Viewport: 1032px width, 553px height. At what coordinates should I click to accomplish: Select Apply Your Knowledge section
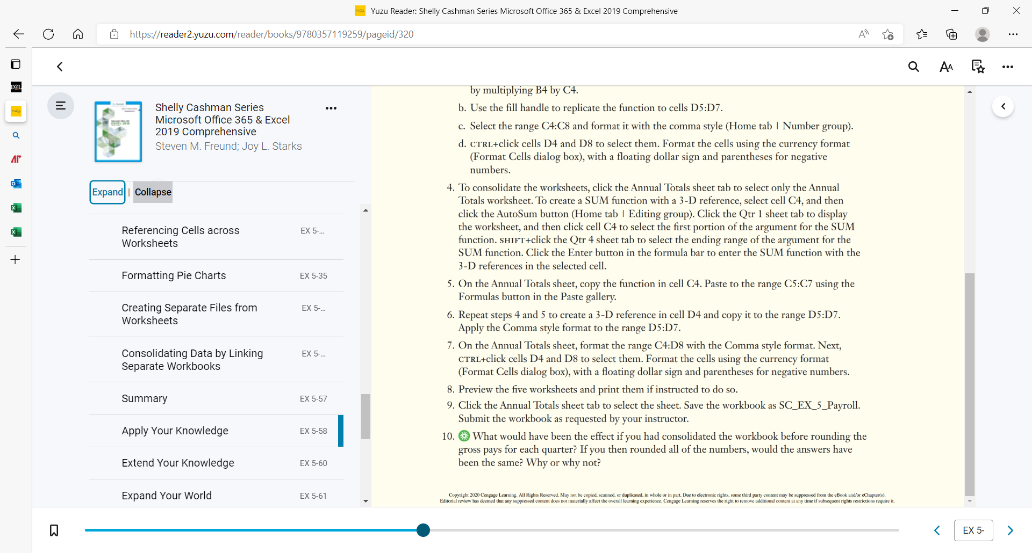pos(216,431)
